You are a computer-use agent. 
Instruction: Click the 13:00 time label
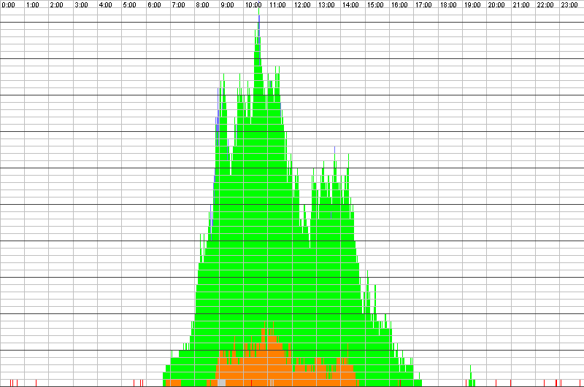tap(326, 5)
